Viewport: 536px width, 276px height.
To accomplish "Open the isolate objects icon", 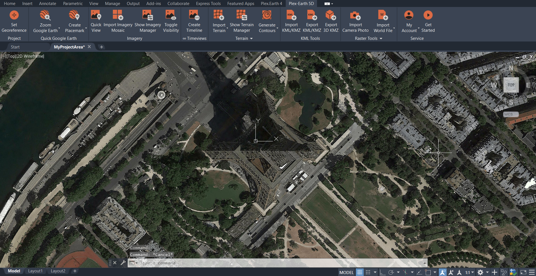I will (504, 272).
